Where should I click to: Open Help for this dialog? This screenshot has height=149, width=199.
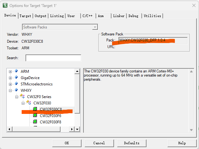click(182, 143)
